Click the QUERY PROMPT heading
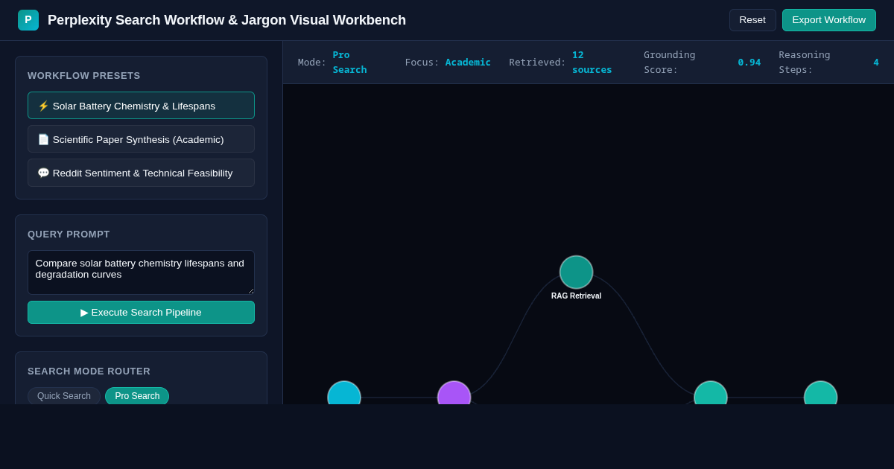 69,234
